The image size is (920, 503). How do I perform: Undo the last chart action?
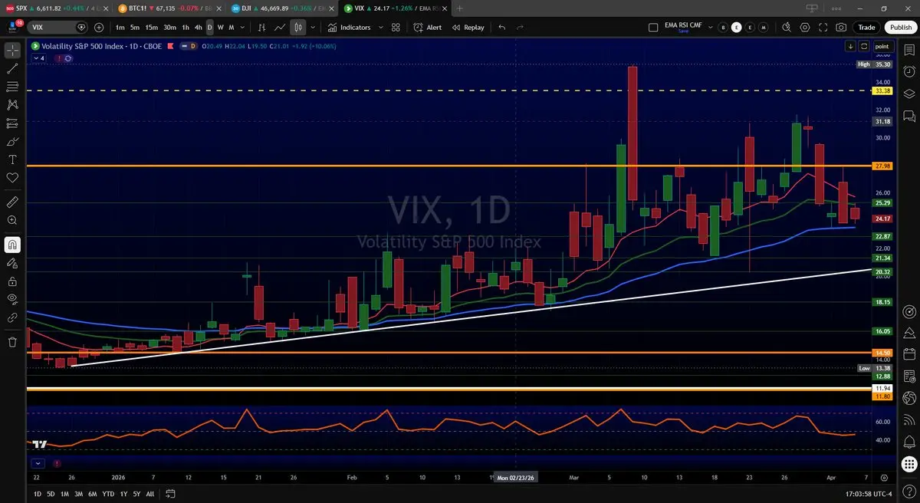pyautogui.click(x=502, y=27)
